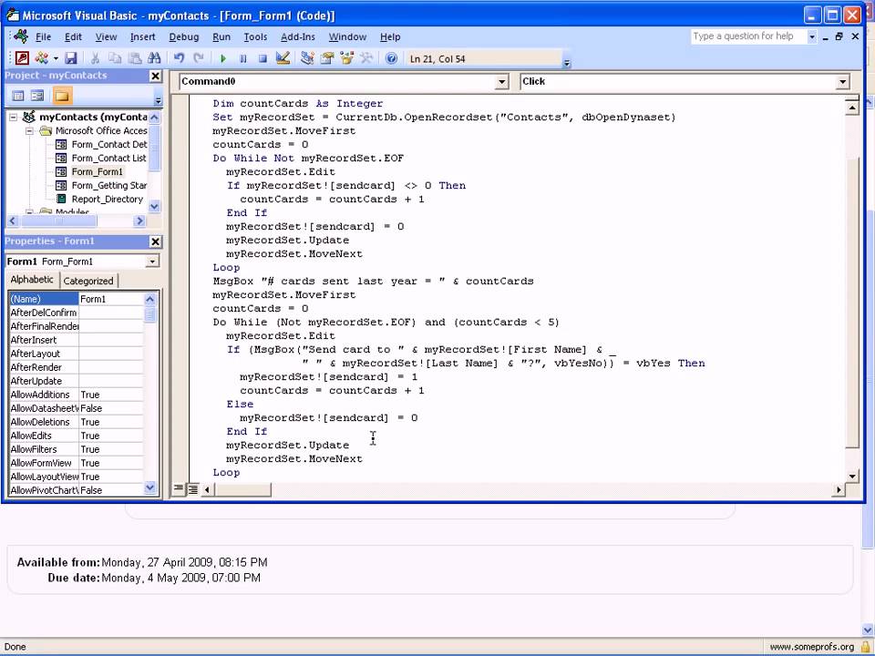Open the Help menu

[390, 36]
